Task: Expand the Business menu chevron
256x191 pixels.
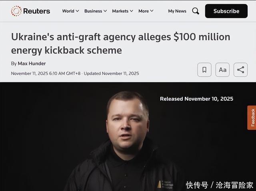Action: click(105, 11)
